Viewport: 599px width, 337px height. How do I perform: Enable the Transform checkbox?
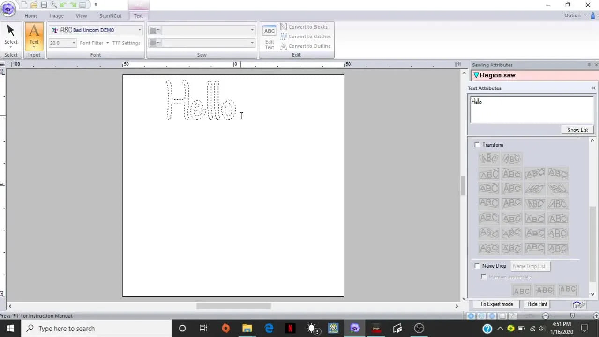477,145
